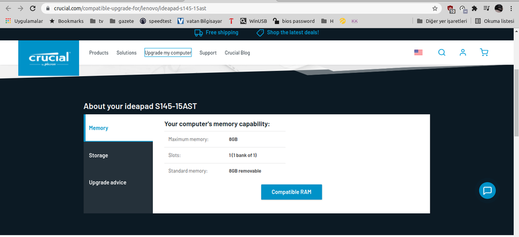The height and width of the screenshot is (237, 519).
Task: Open the Chrome profile avatar
Action: pyautogui.click(x=499, y=8)
